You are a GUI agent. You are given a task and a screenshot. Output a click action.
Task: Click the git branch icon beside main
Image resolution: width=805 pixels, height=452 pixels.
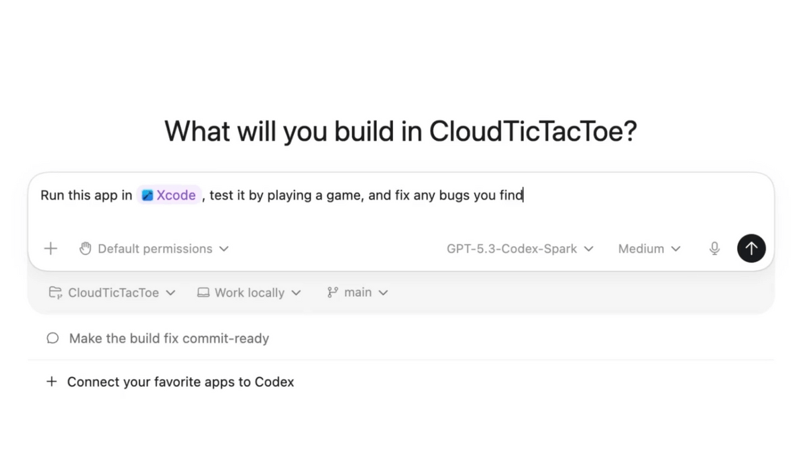pos(333,293)
